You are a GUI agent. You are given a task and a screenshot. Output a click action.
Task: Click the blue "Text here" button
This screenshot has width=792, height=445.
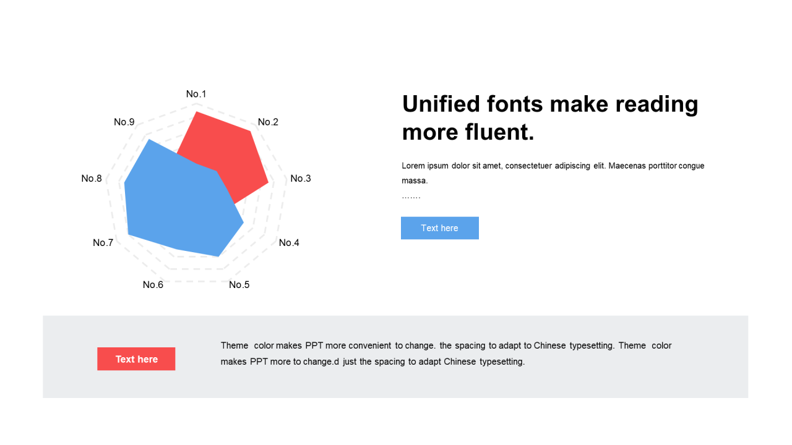click(x=440, y=228)
